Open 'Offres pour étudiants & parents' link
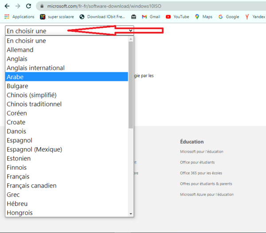Screen dimensions: 266x233 coord(206,184)
